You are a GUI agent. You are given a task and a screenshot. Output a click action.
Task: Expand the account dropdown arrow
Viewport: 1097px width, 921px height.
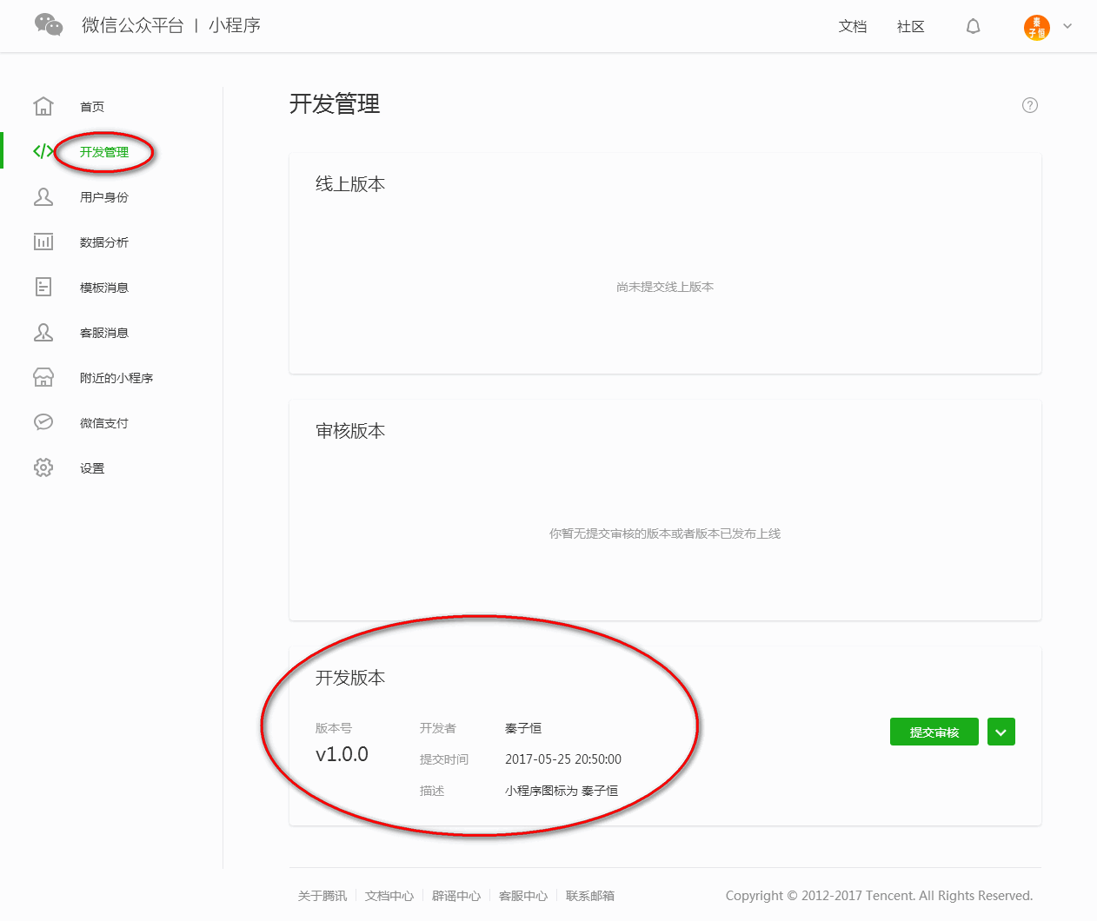[x=1067, y=26]
